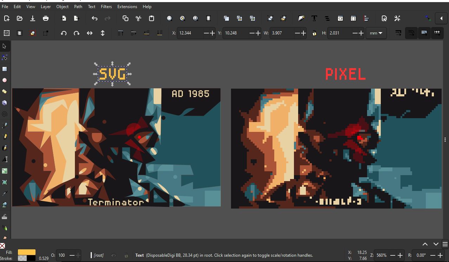Select the Spiral tool
This screenshot has height=262, width=449.
pos(5,114)
